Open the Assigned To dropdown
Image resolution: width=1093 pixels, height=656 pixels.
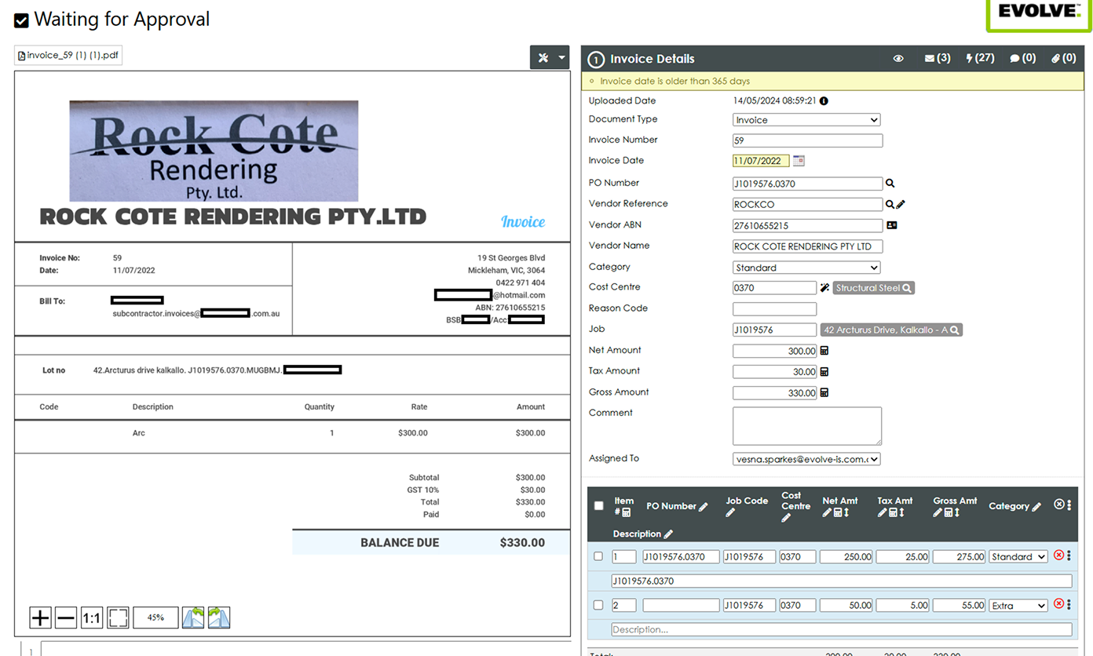(x=806, y=459)
